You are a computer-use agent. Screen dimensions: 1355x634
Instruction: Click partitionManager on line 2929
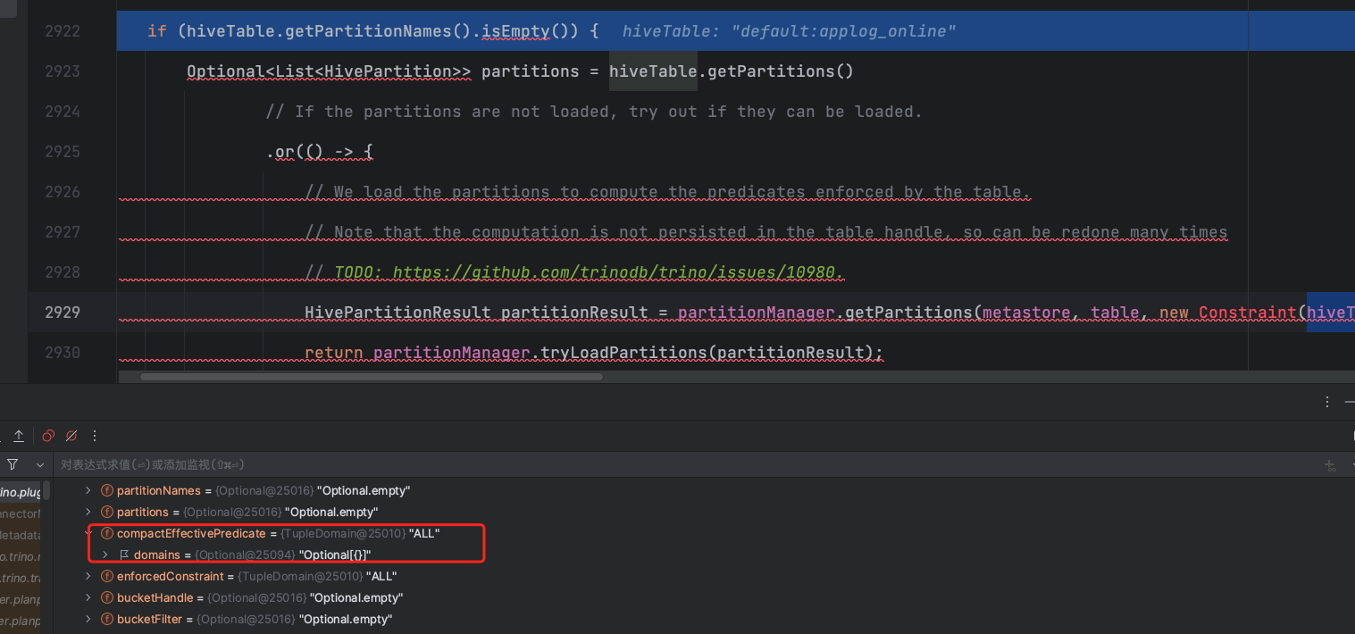click(756, 312)
